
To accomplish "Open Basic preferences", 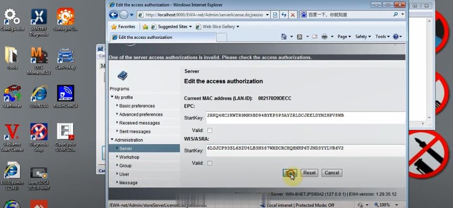I will pyautogui.click(x=137, y=106).
